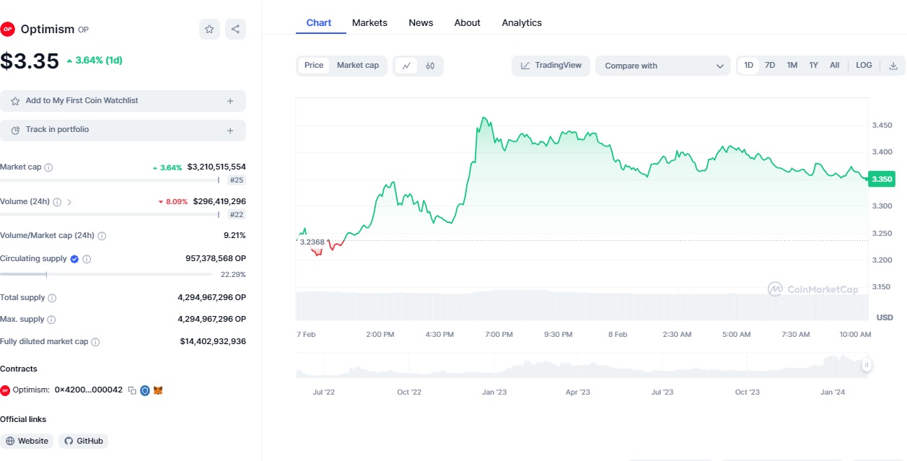Open the About tab
The image size is (907, 461).
pyautogui.click(x=467, y=23)
